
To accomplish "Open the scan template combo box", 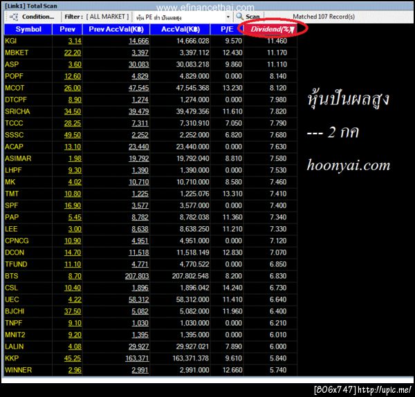I will (x=183, y=17).
